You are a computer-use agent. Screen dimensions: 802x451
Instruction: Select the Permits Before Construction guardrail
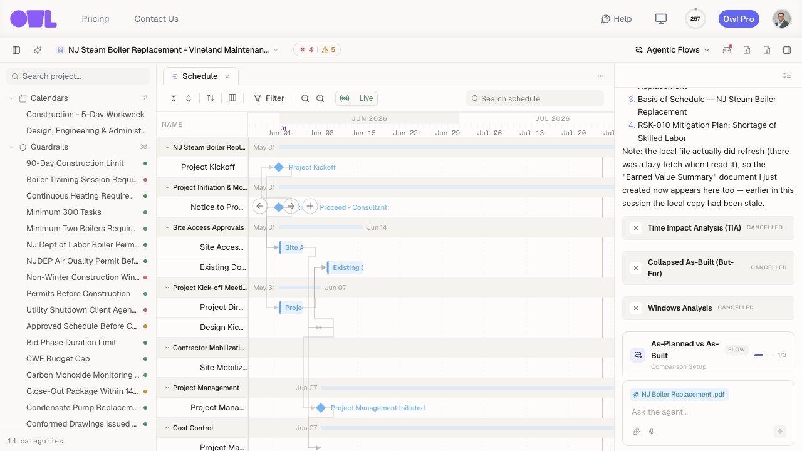coord(78,294)
